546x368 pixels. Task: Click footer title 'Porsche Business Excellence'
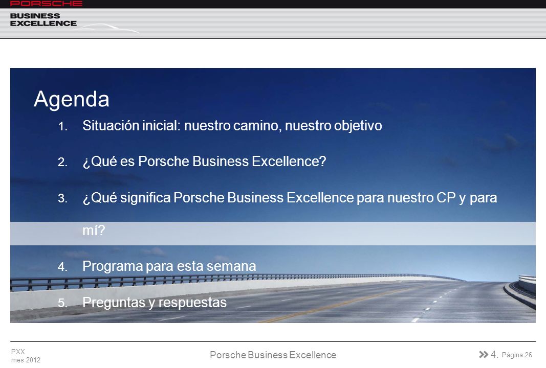point(273,355)
